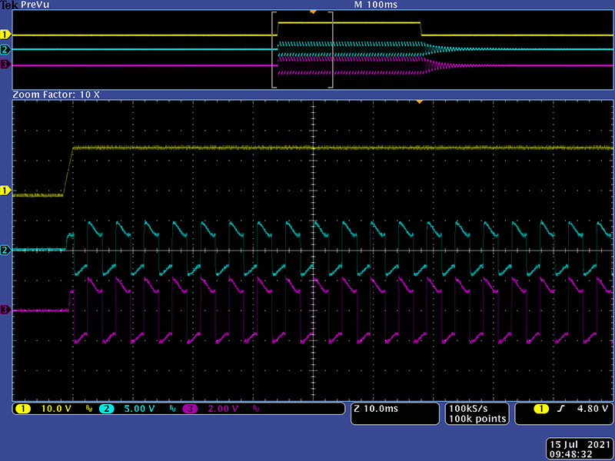This screenshot has height=461, width=615.
Task: Select the 5.00 V channel 2 scale readout
Action: tap(138, 409)
